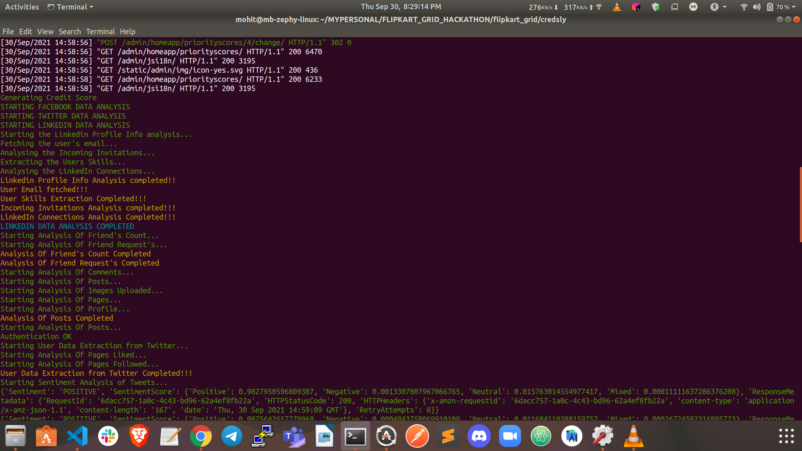Open Microsoft Teams Preview from the dock
This screenshot has width=802, height=451.
click(294, 436)
